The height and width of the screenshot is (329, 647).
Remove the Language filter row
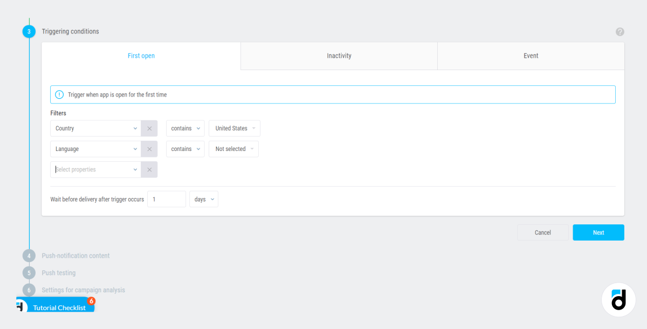(x=149, y=149)
